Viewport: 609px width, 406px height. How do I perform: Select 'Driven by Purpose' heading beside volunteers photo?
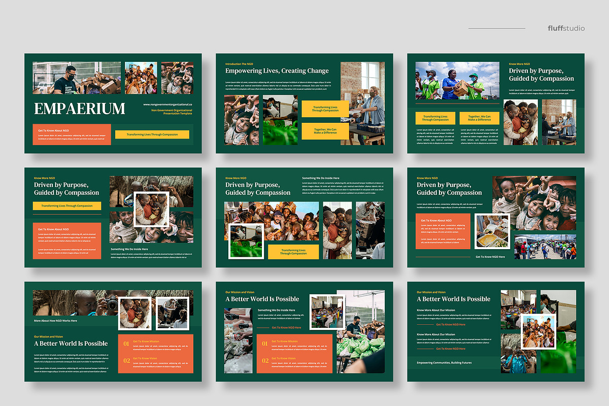pyautogui.click(x=542, y=75)
